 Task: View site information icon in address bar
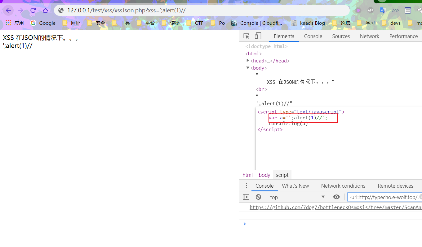pyautogui.click(x=61, y=11)
